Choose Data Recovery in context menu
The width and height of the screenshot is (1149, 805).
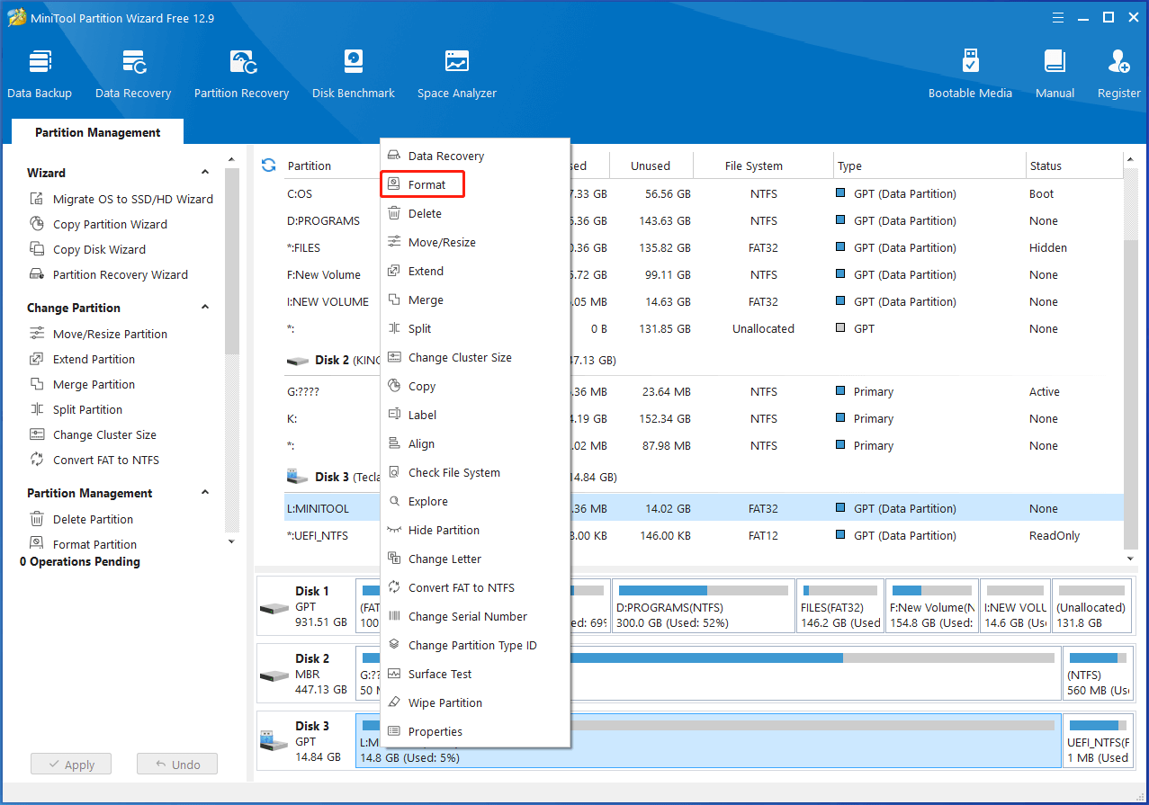coord(475,156)
